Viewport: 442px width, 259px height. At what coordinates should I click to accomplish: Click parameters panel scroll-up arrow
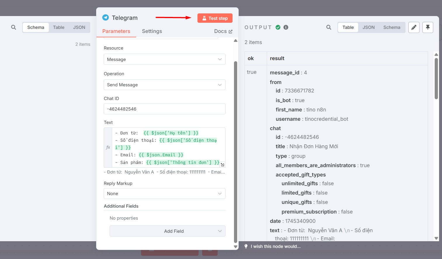[236, 41]
